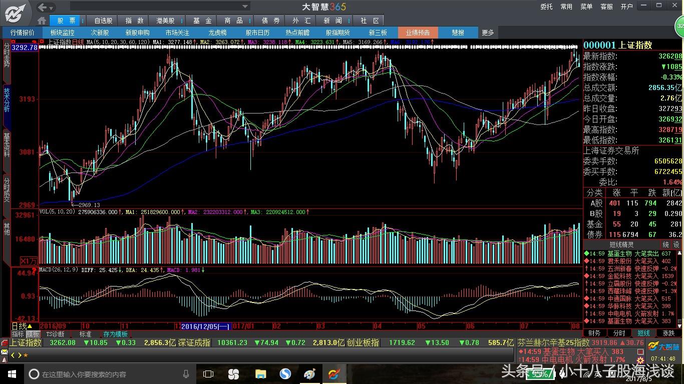
Task: Click the 模板 button below chart
Action: click(x=33, y=334)
